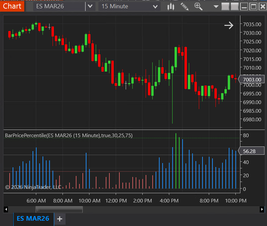Activate the zoom-in magnifier tool
The image size is (267, 226).
click(199, 6)
